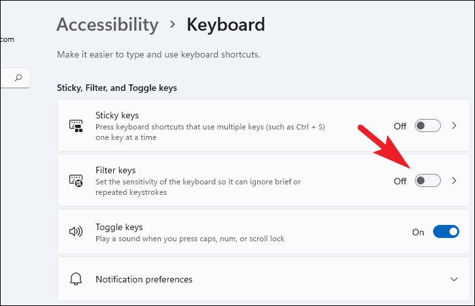Click the Toggle keys row title
Image resolution: width=475 pixels, height=306 pixels.
click(x=119, y=227)
